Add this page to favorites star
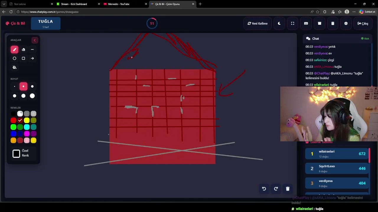This screenshot has height=212, width=378. pyautogui.click(x=317, y=12)
